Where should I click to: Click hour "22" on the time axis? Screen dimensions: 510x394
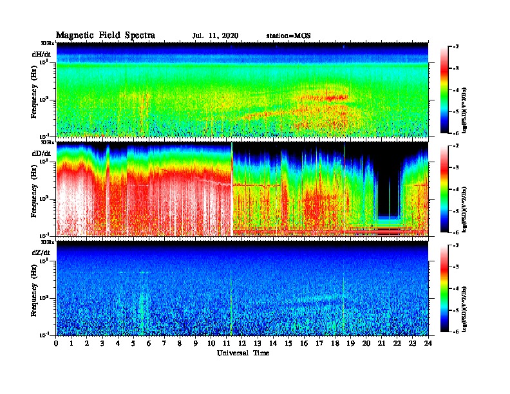tap(397, 344)
